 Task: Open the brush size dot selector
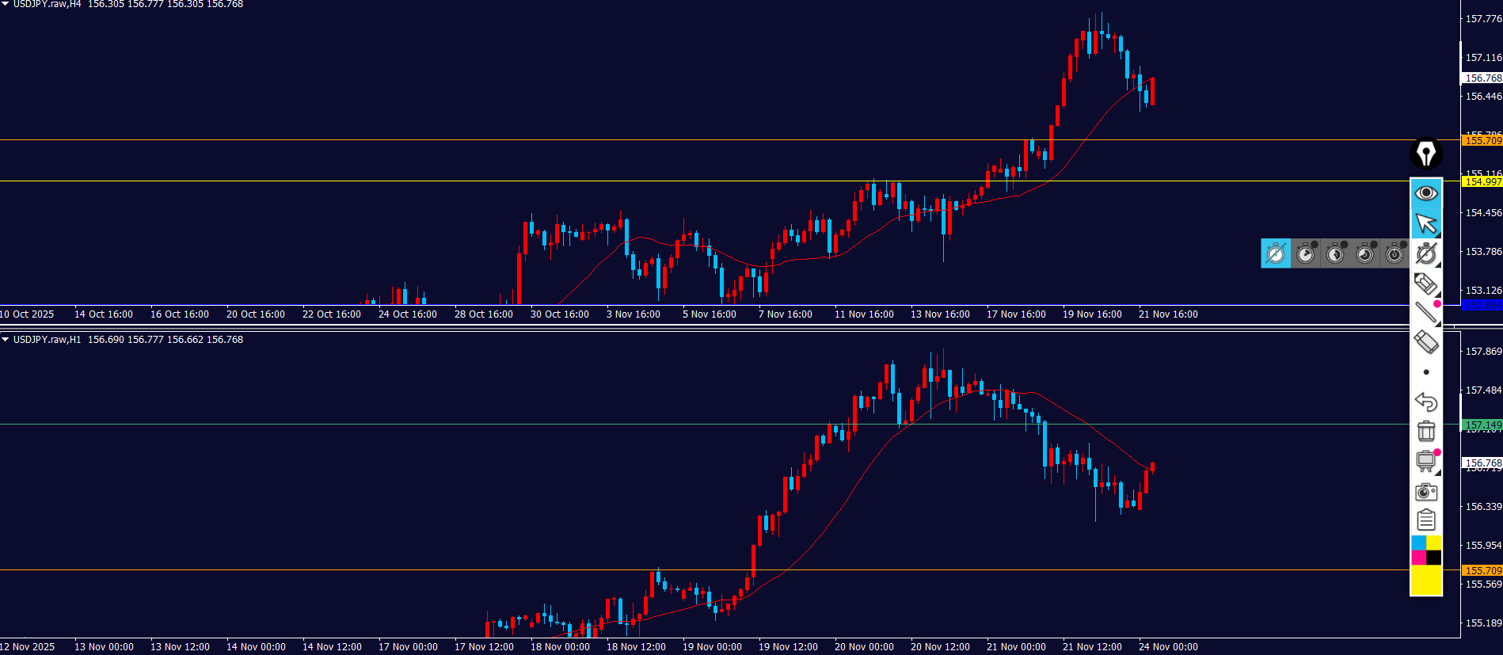[1425, 372]
